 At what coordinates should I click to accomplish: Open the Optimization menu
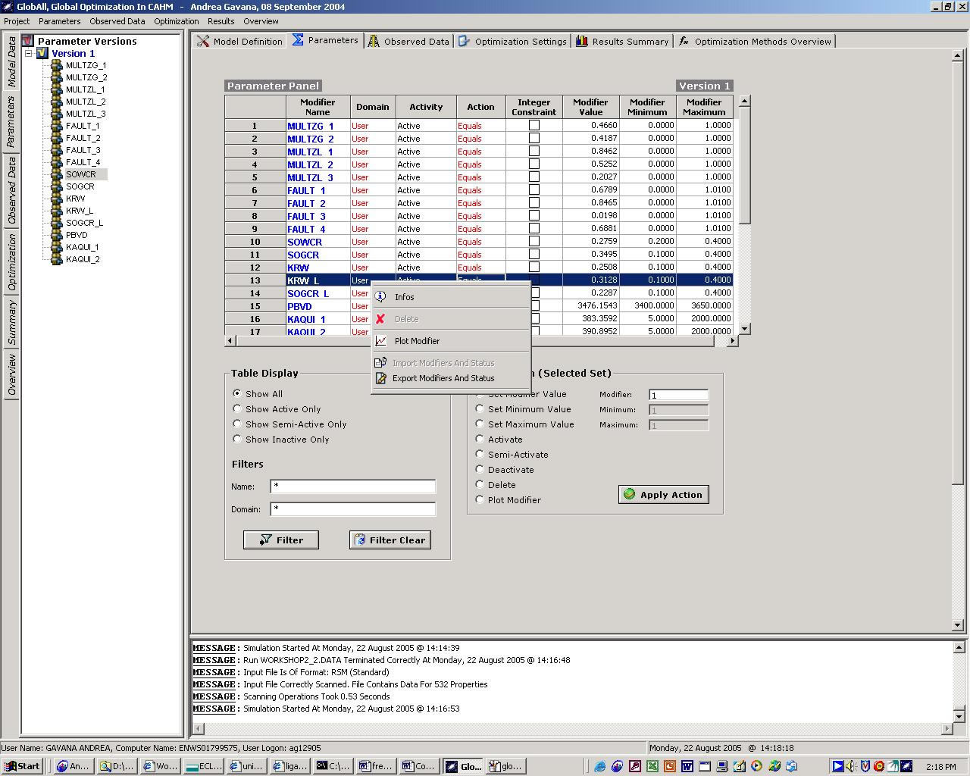click(176, 21)
